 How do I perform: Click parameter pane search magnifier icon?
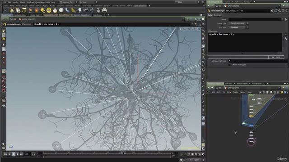pos(280,11)
